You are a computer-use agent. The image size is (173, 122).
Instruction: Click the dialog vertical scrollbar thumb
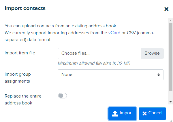(x=171, y=57)
